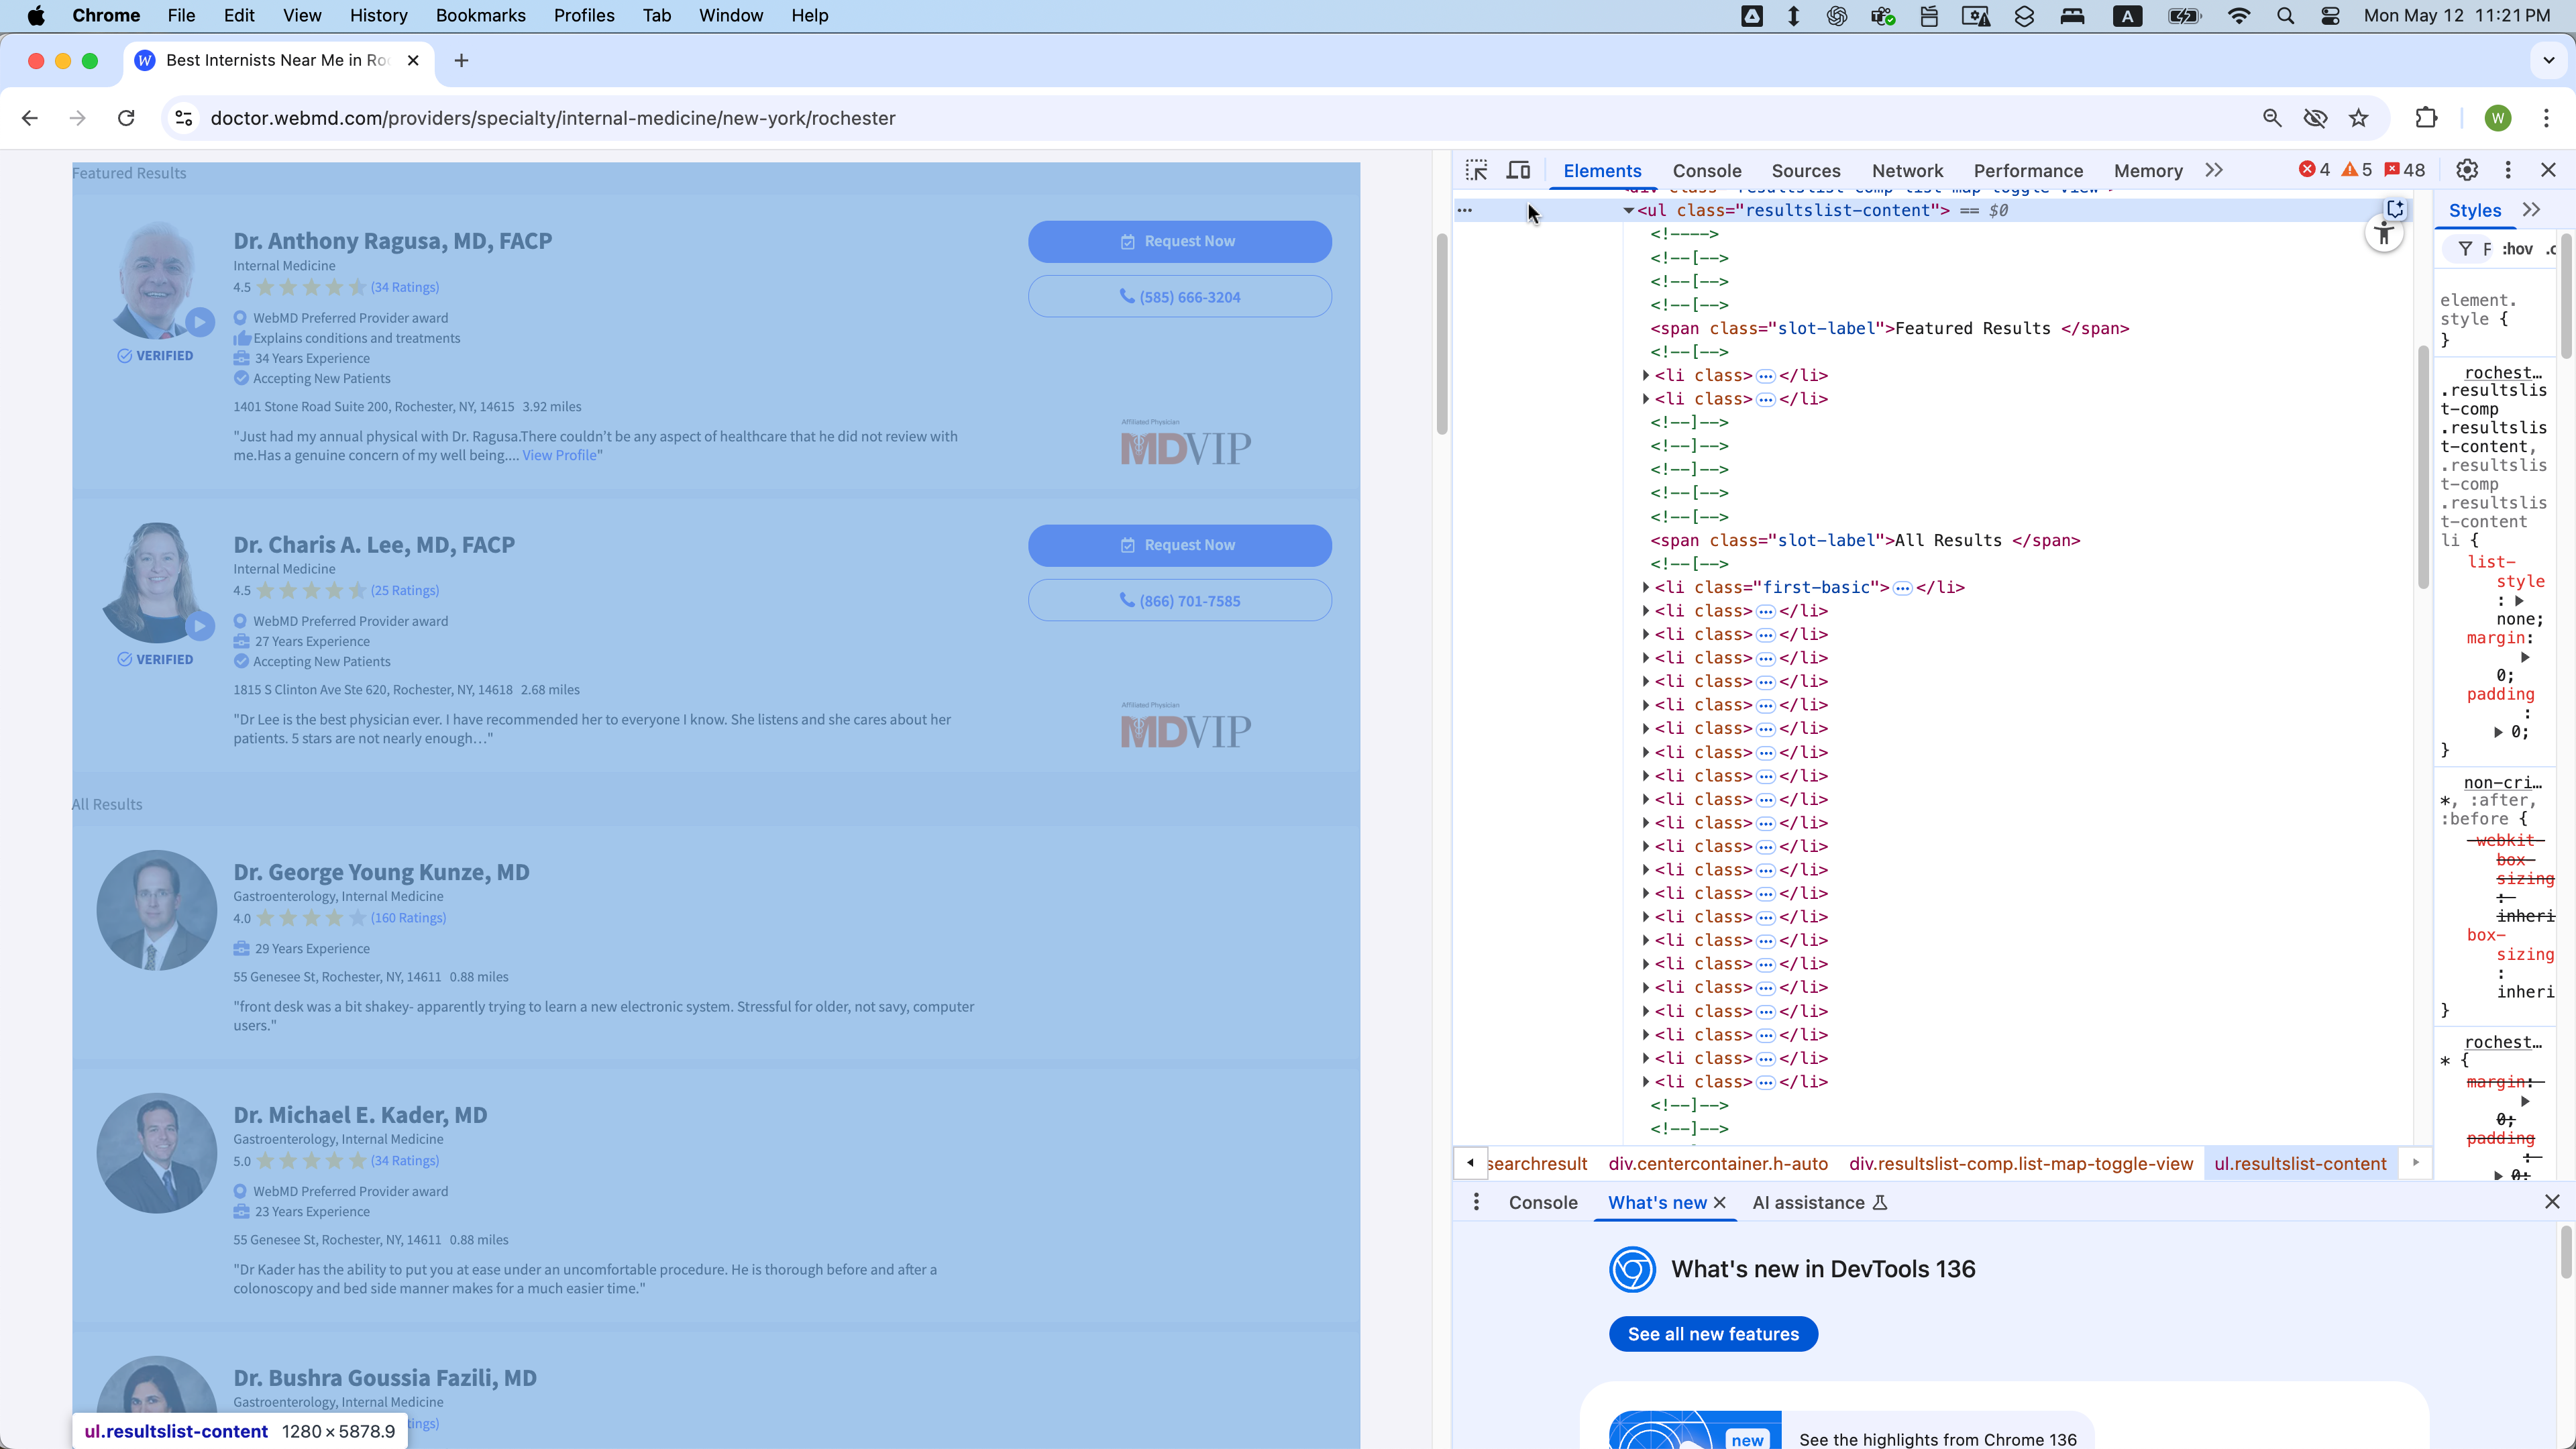Toggle the :hov element state button
This screenshot has width=2576, height=1449.
[2517, 249]
